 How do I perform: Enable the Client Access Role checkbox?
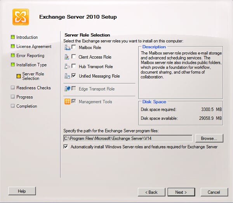coord(74,56)
